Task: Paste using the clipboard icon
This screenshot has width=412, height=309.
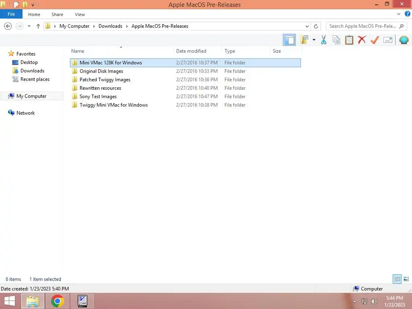Action: point(349,40)
